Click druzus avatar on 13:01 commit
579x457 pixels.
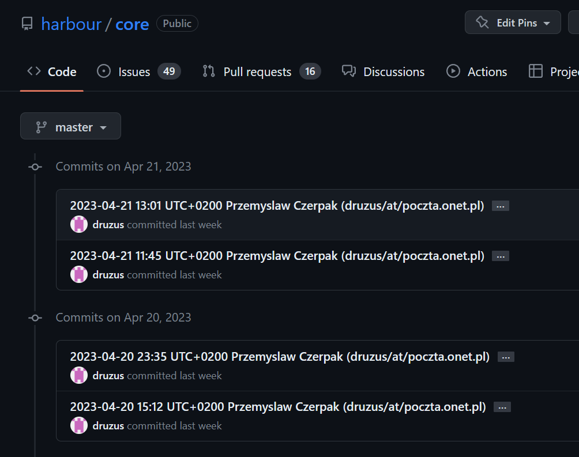point(79,225)
